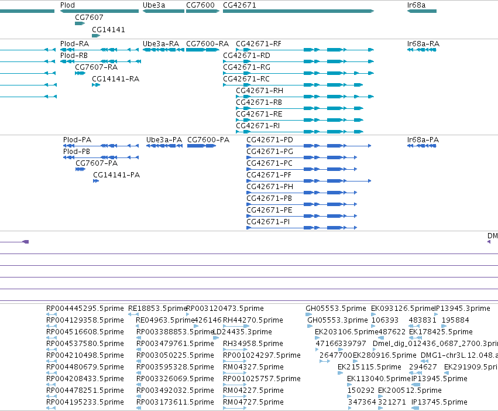Click transcript CG7607-RA

point(96,67)
